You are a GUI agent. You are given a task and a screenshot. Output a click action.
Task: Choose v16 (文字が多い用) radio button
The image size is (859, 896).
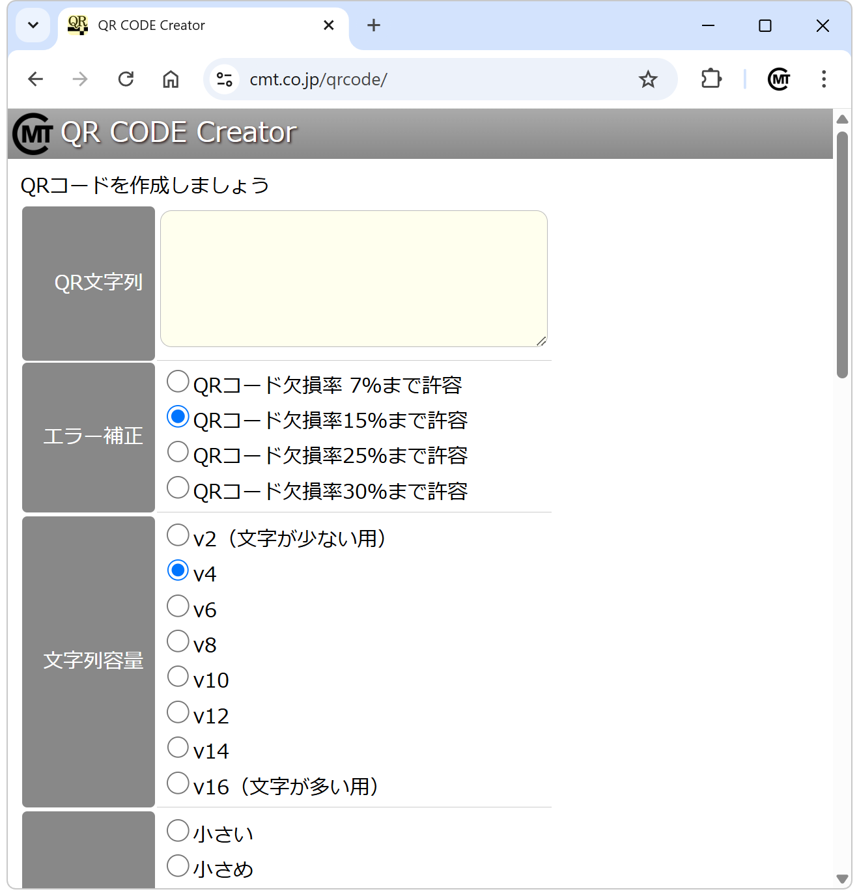tap(178, 782)
